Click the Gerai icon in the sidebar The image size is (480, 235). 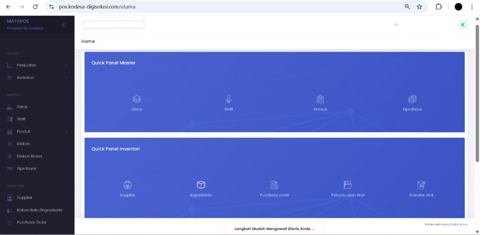coord(10,107)
